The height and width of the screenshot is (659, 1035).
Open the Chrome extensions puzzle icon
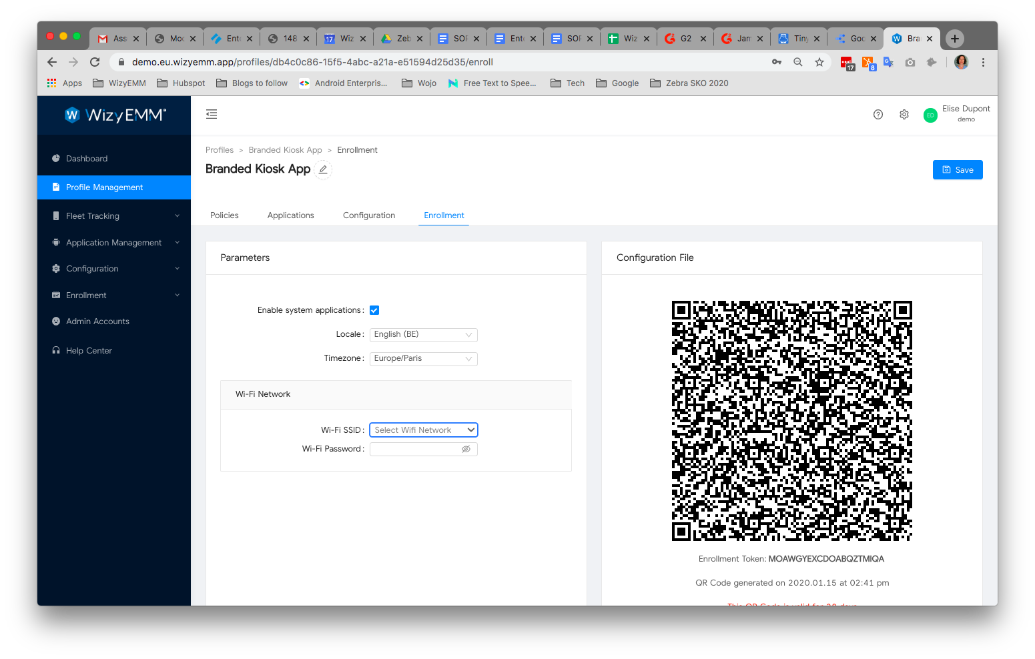tap(932, 62)
